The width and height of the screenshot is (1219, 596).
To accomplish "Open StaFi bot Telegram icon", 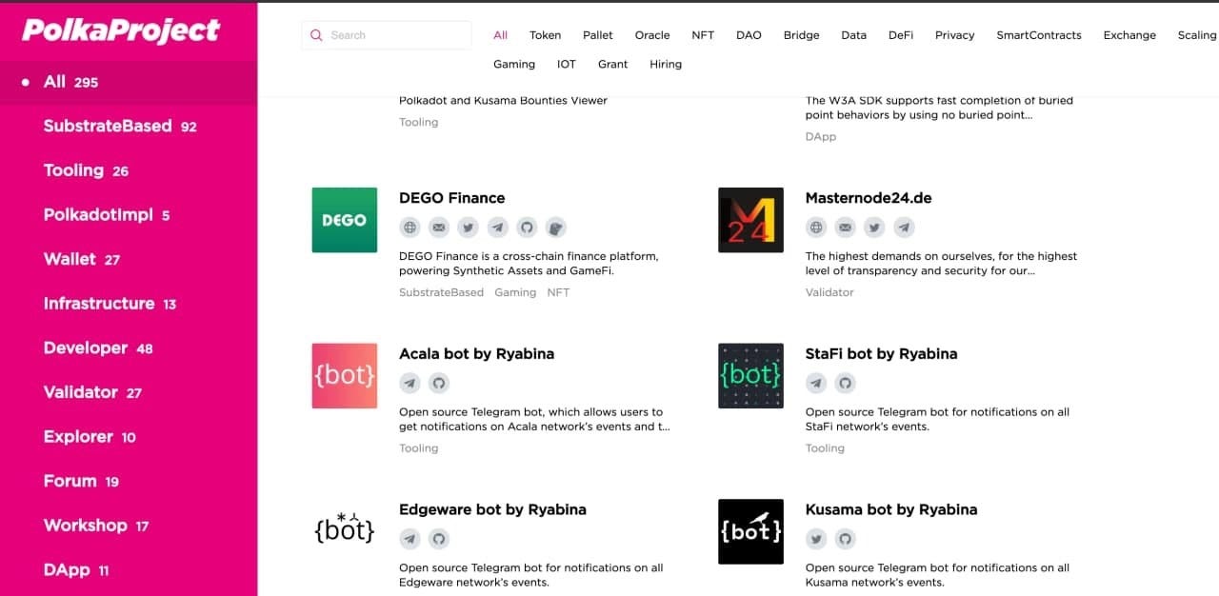I will [816, 384].
